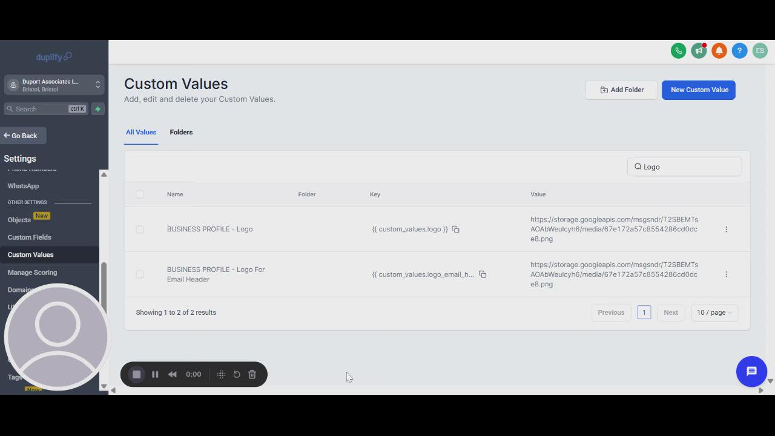Open the three-dot menu for BUSINESS PROFILE - Logo
775x436 pixels.
(727, 230)
